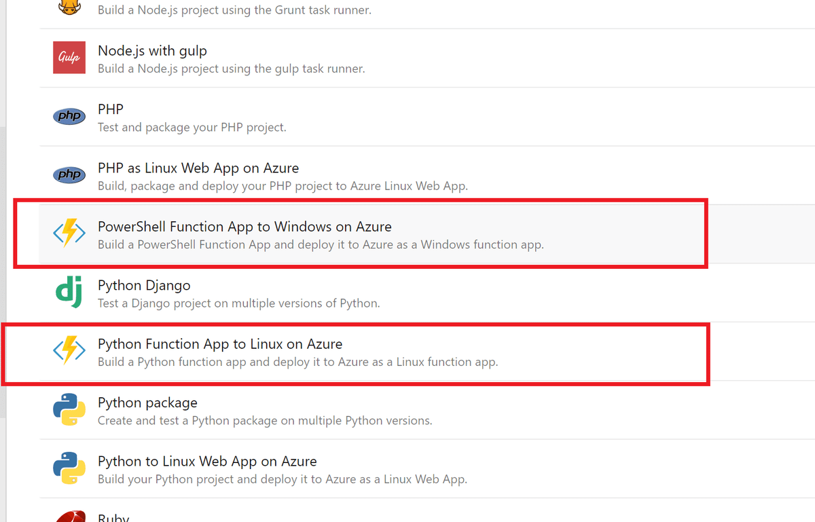Choose the PHP template title

(x=111, y=109)
